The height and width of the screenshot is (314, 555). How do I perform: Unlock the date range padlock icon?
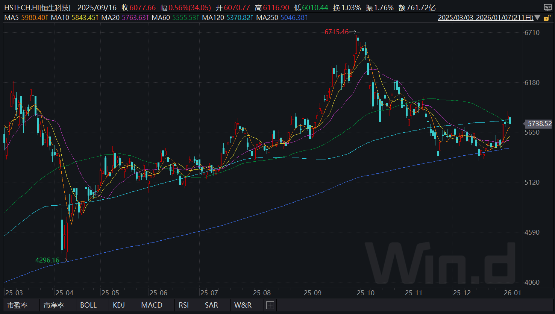coord(547,17)
